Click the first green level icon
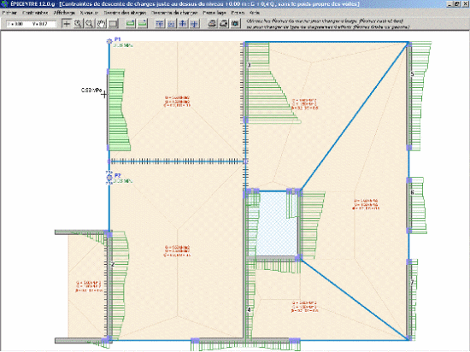The width and height of the screenshot is (470, 352). click(x=131, y=23)
